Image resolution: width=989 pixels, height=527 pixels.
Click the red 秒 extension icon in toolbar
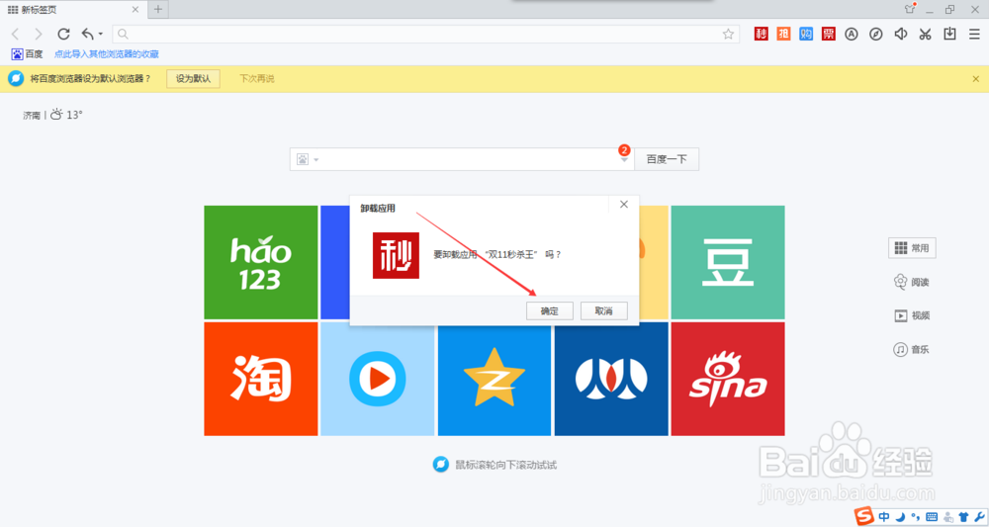(762, 34)
